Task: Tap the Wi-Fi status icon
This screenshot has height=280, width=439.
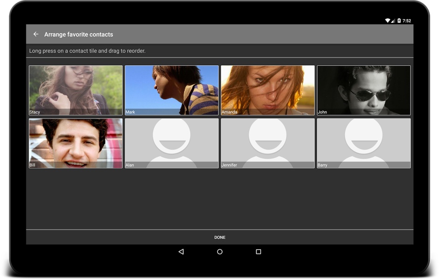Action: point(388,21)
